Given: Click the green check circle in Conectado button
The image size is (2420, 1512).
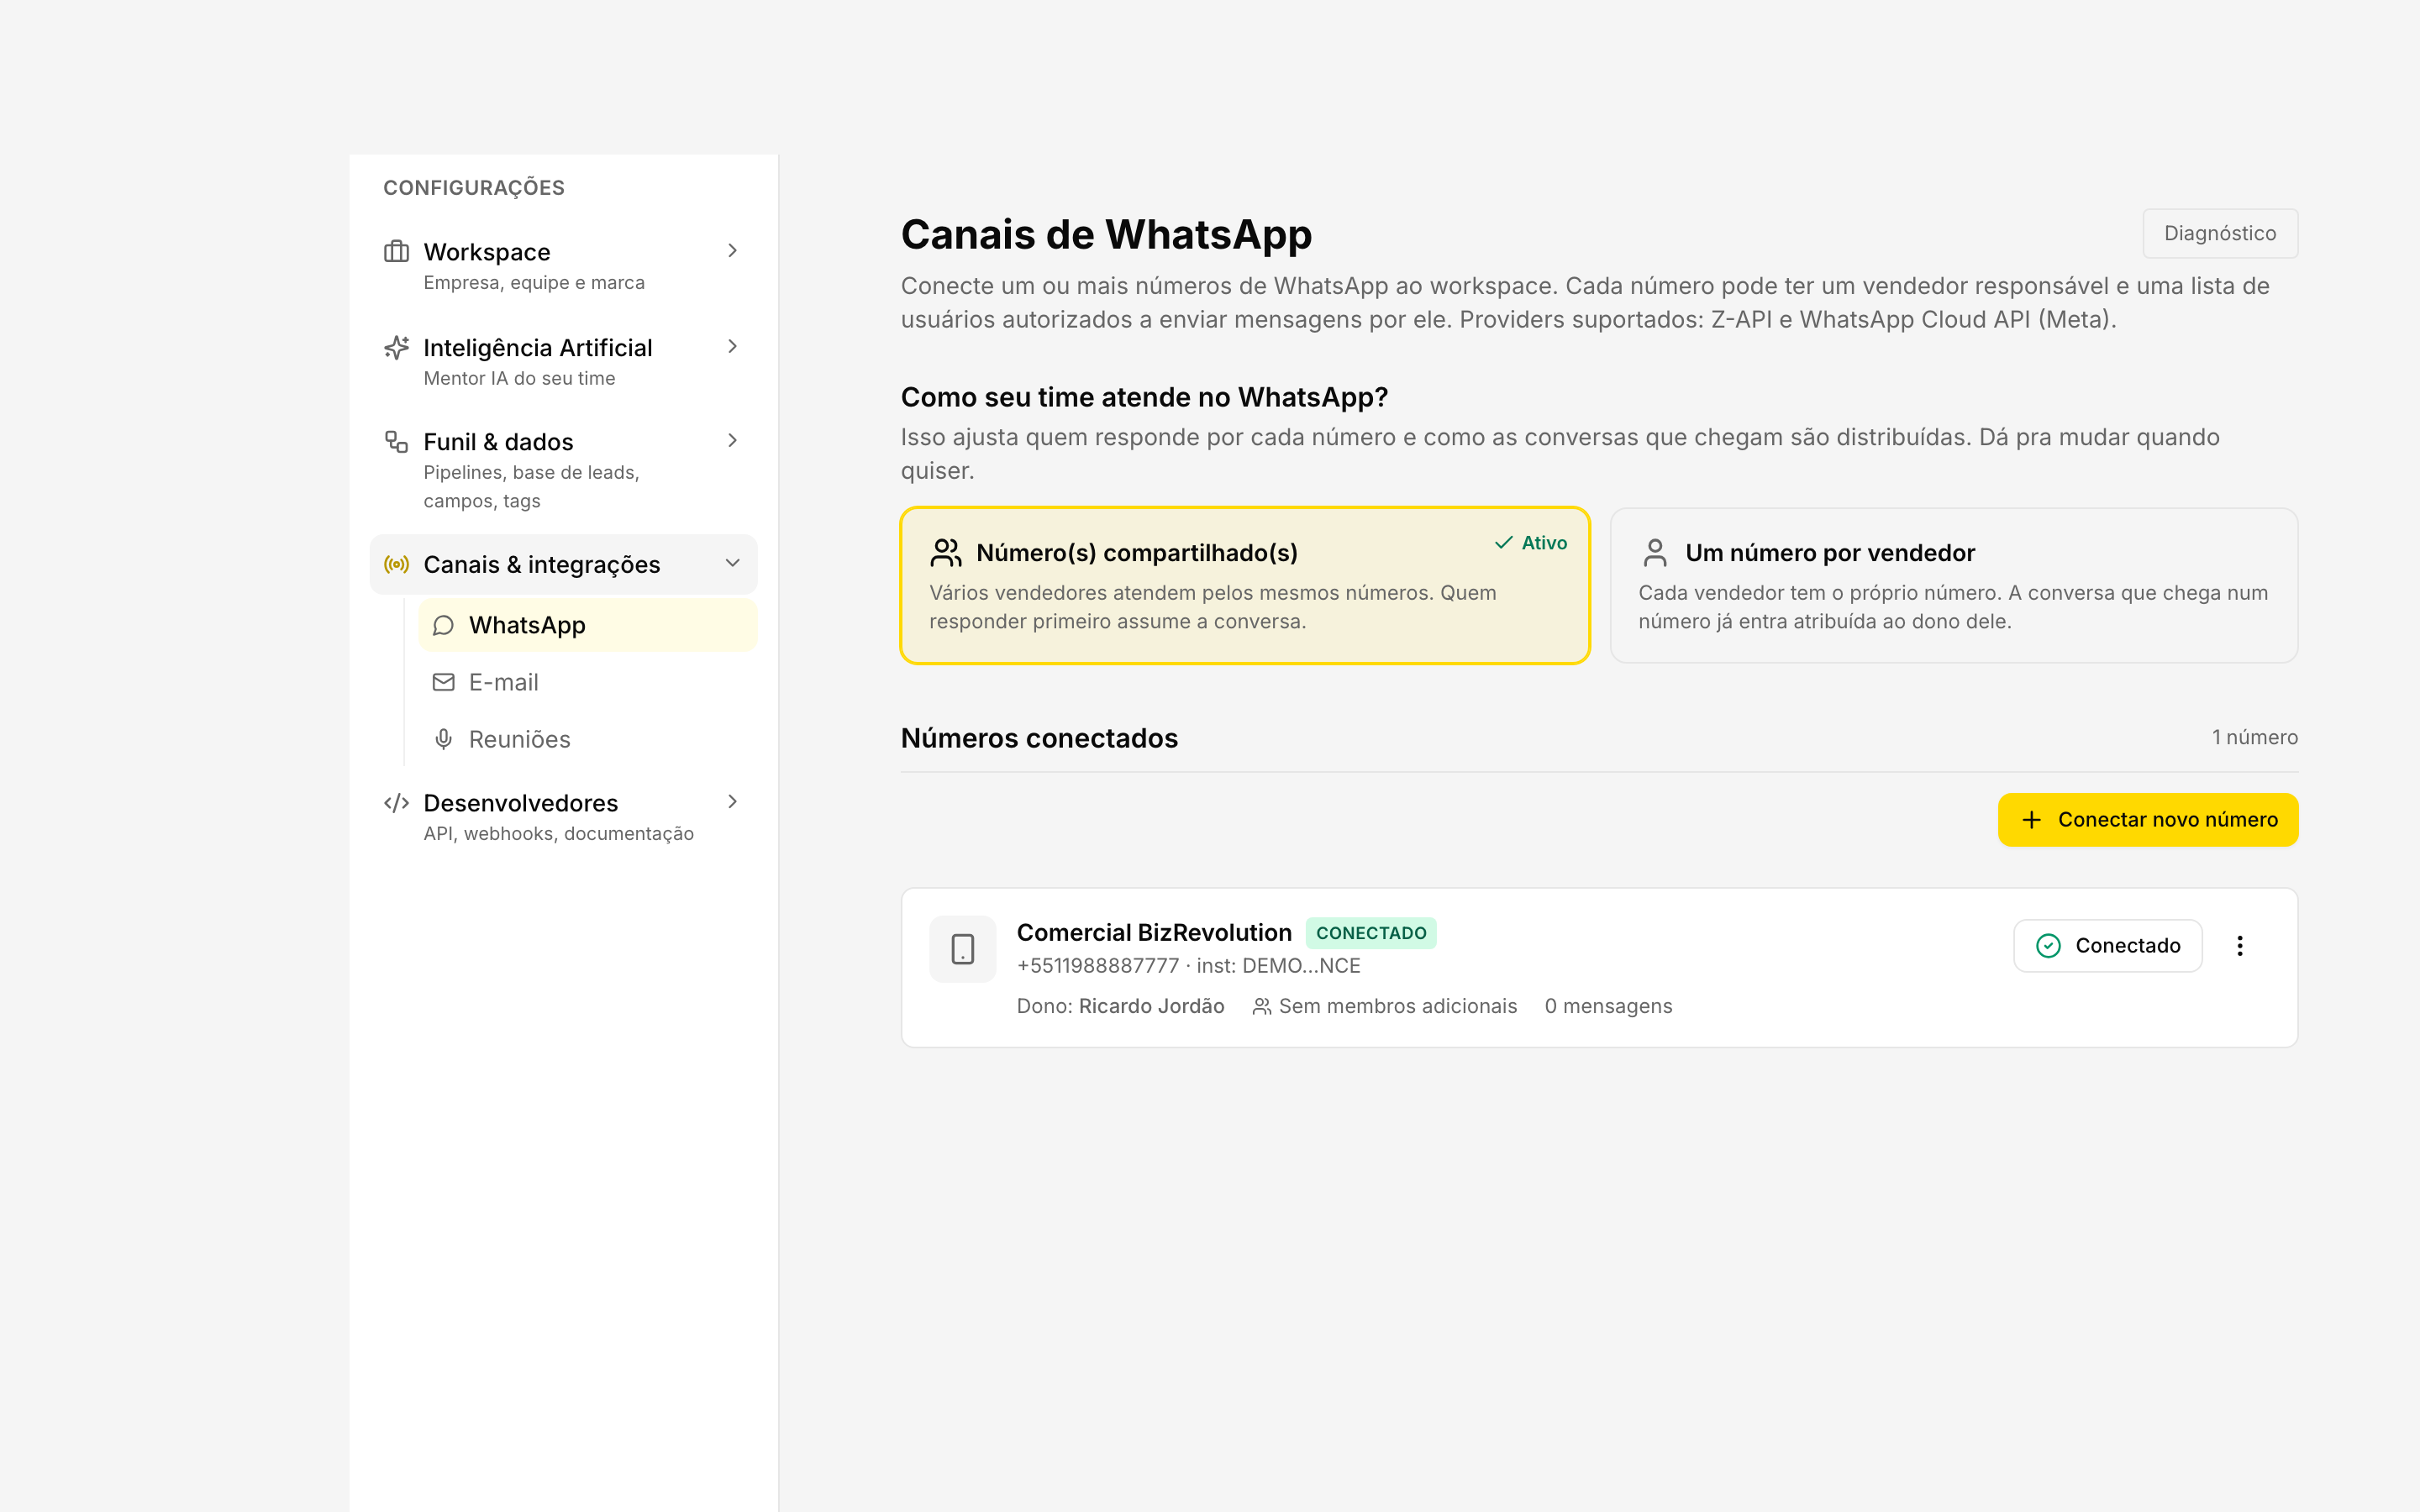Looking at the screenshot, I should tap(2048, 946).
